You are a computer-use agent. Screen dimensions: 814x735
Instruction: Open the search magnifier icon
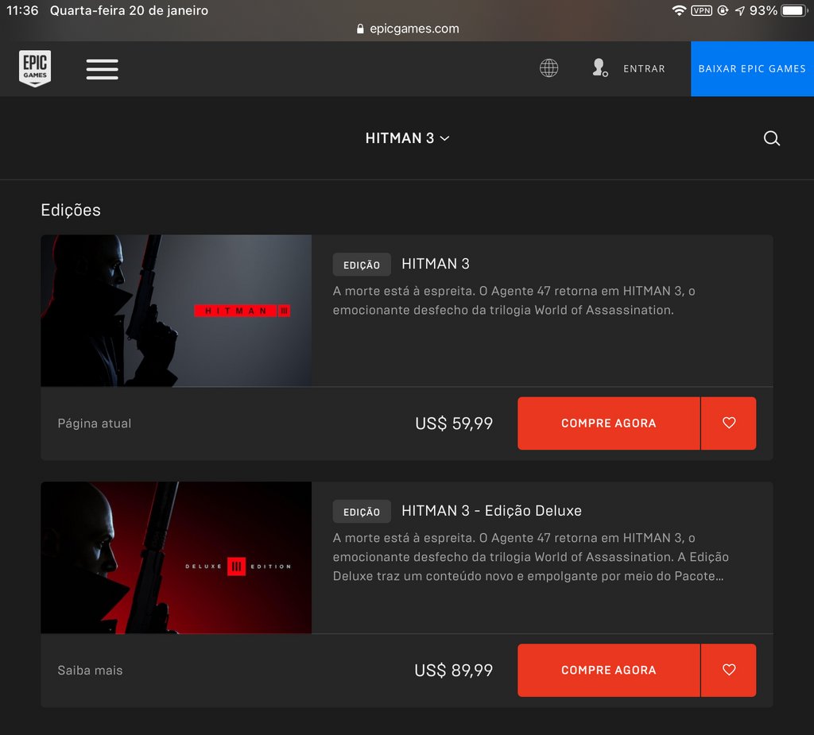[x=771, y=138]
